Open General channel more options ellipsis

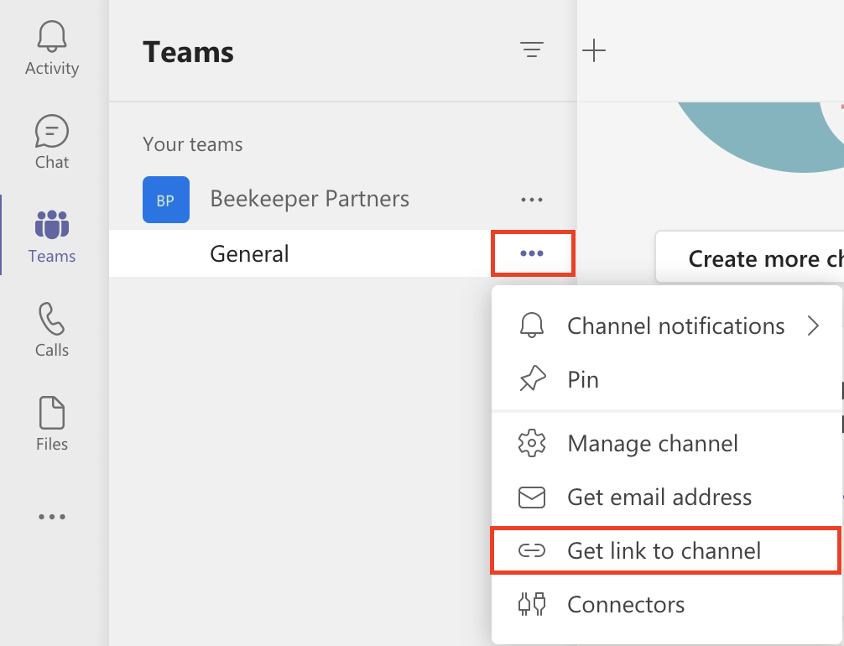click(x=532, y=253)
